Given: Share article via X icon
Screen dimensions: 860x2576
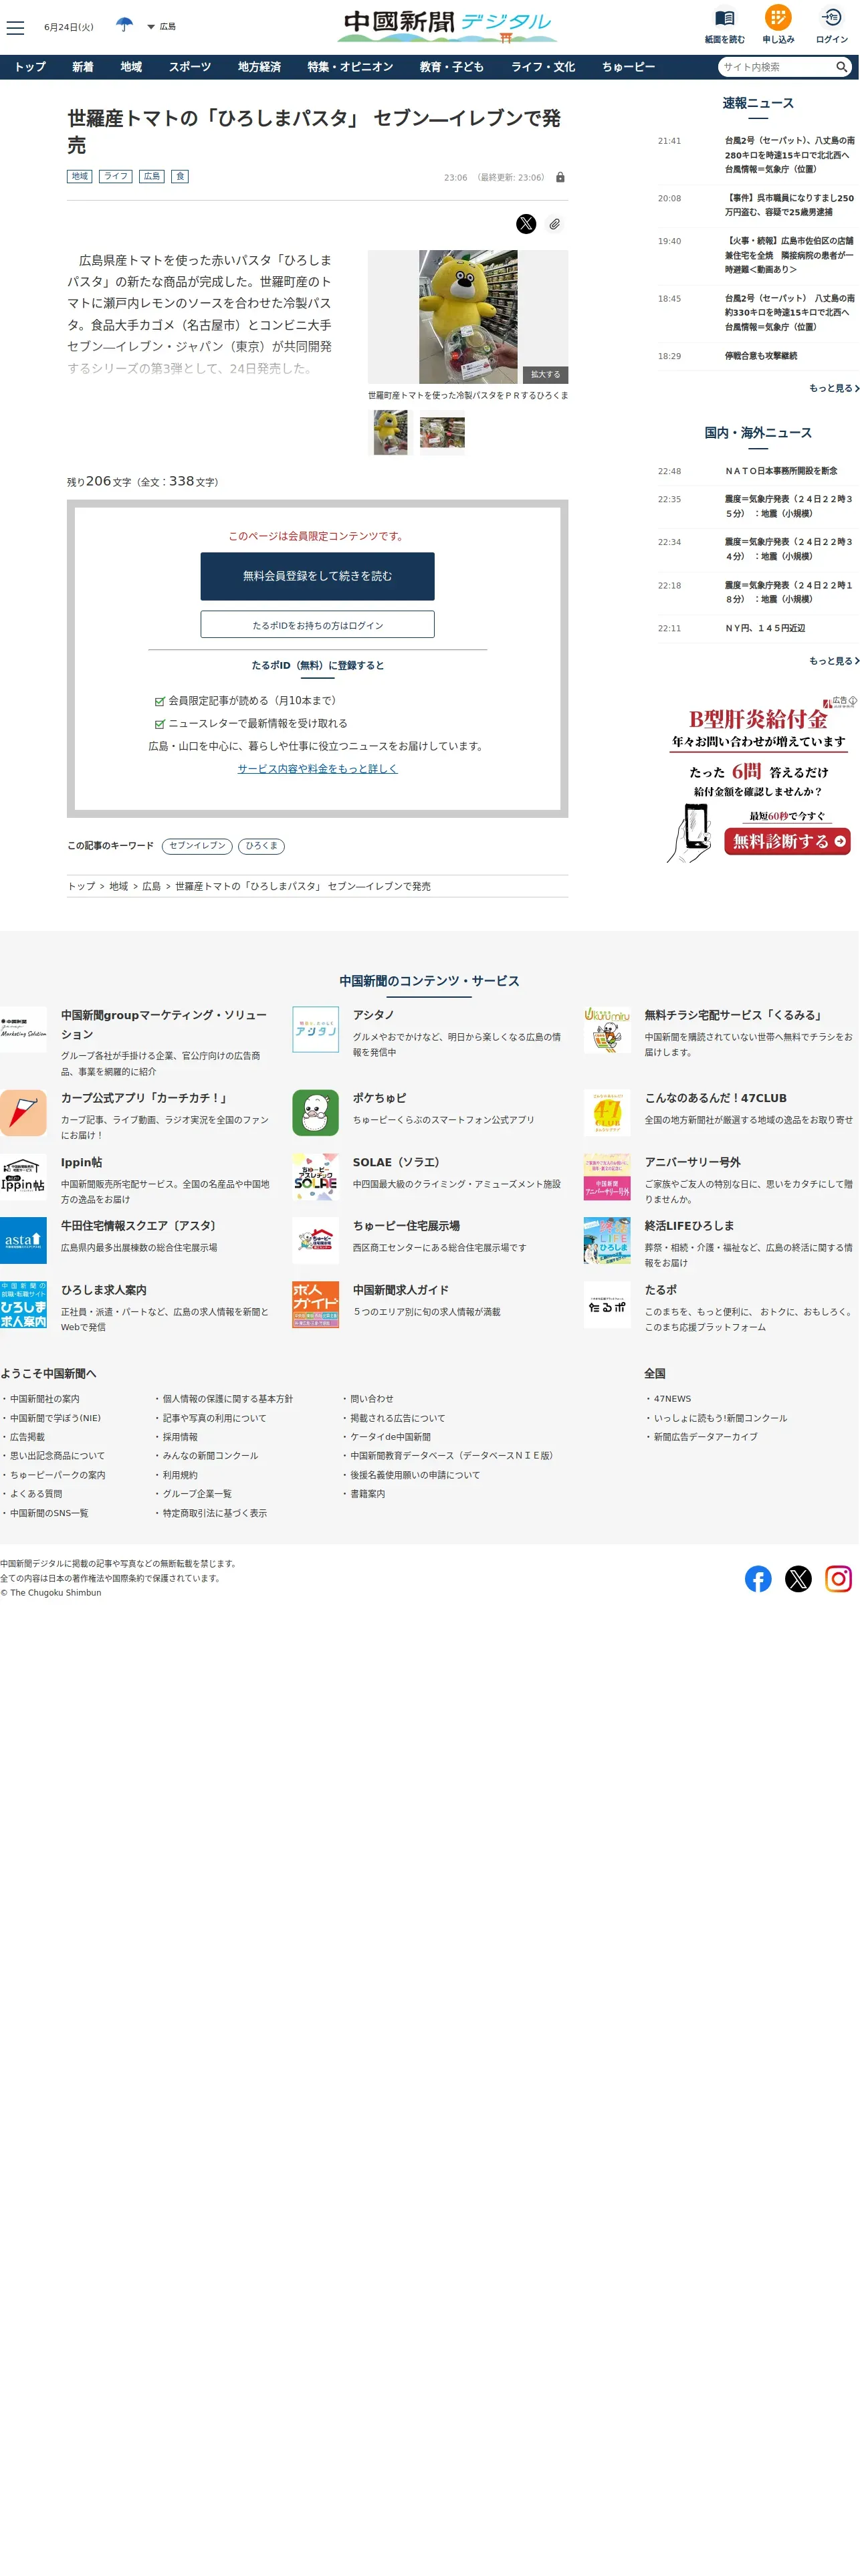Looking at the screenshot, I should (x=526, y=224).
